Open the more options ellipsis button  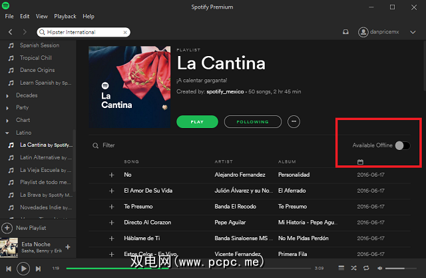click(x=294, y=121)
